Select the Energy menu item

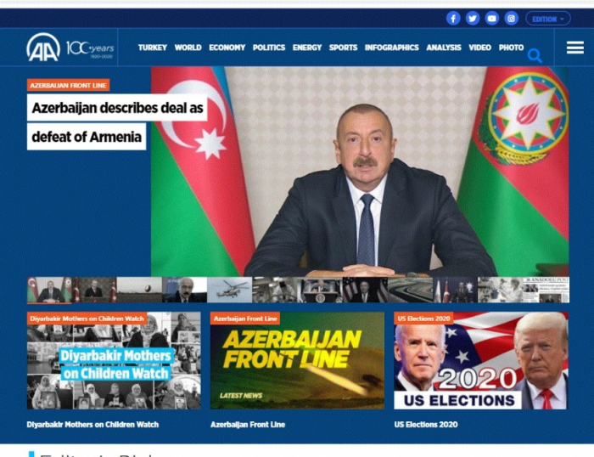point(307,48)
